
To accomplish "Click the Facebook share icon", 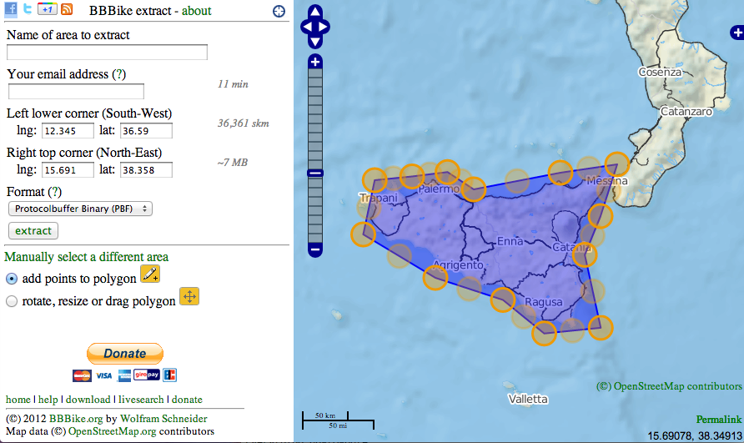I will 13,9.
